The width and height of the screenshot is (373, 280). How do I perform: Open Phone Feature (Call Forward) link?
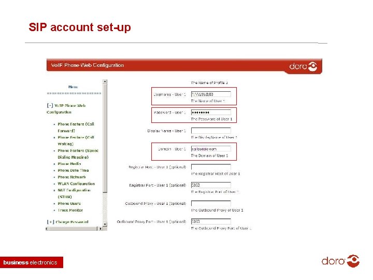76,128
